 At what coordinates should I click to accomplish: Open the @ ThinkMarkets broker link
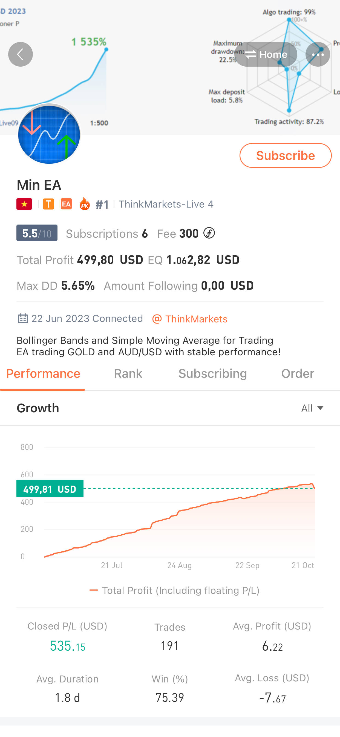(190, 319)
